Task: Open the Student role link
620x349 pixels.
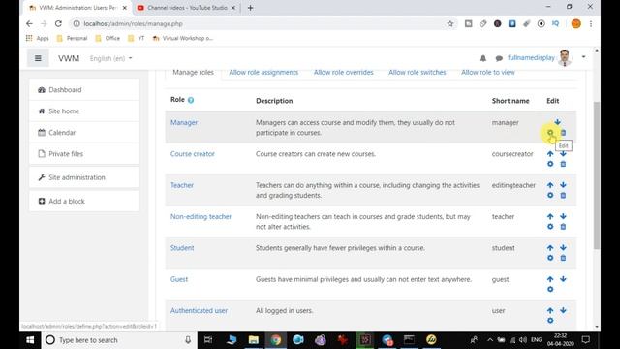Action: [x=182, y=248]
